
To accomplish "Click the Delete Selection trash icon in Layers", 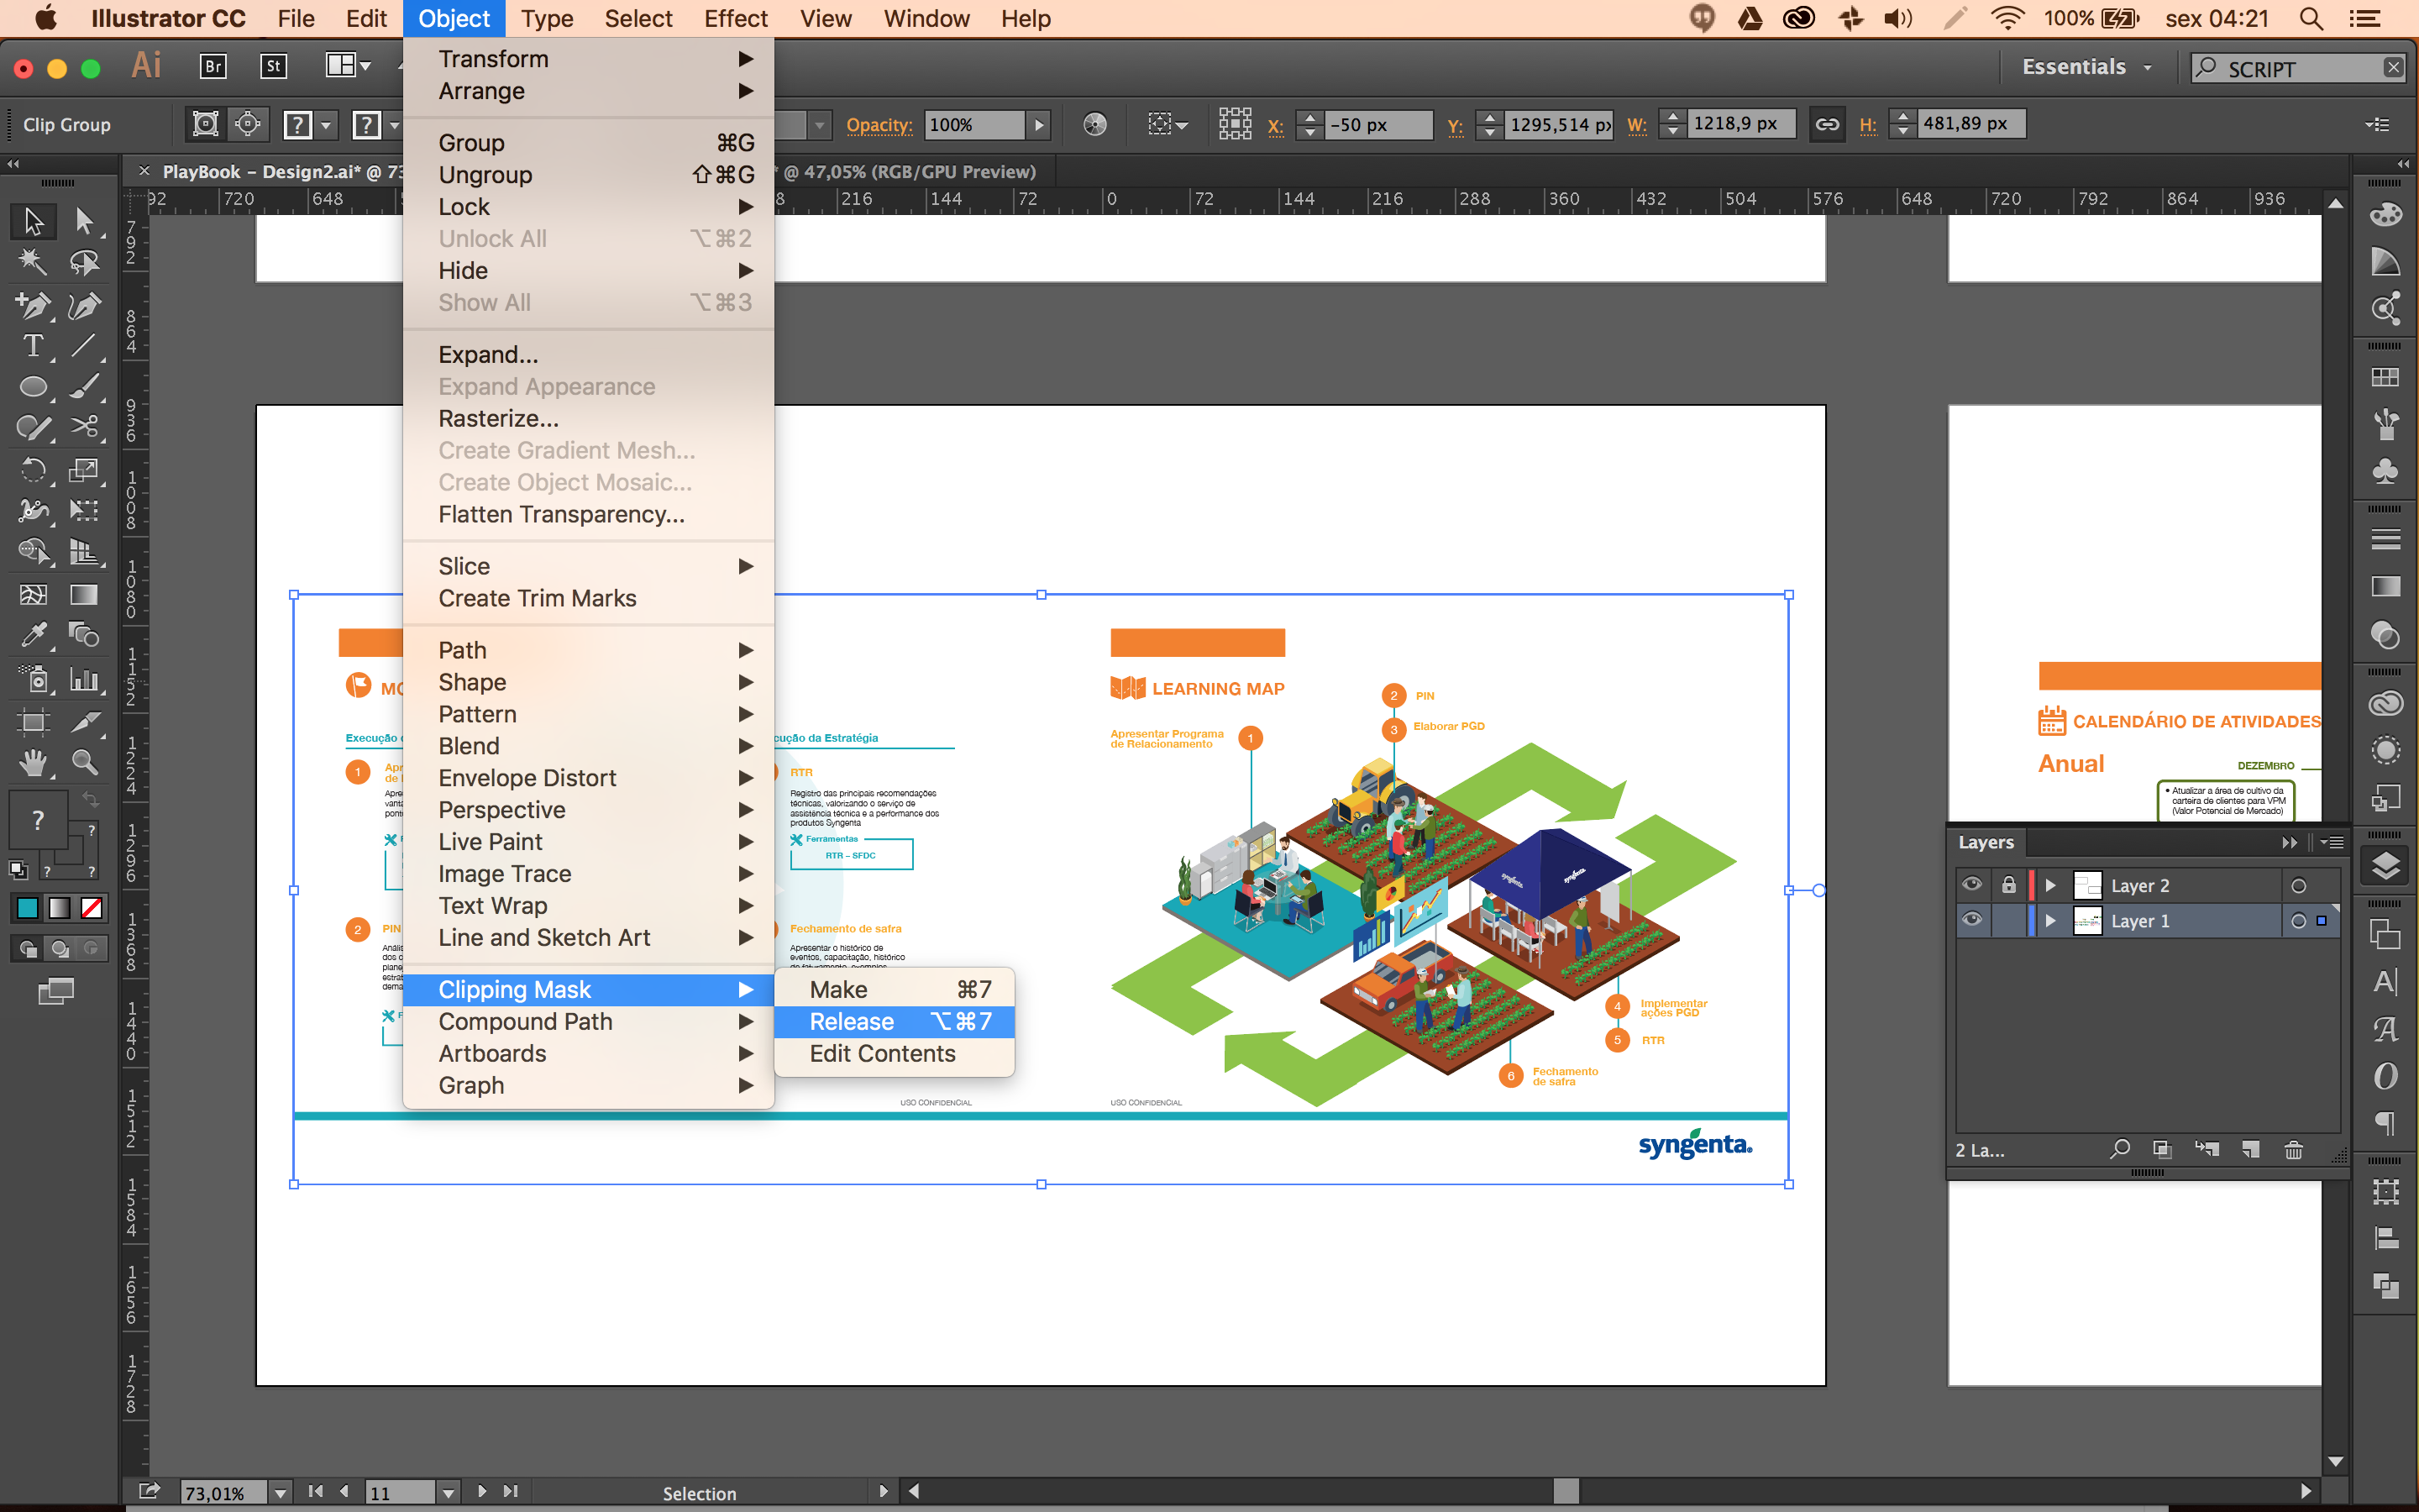I will pos(2293,1150).
